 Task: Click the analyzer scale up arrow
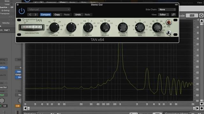pyautogui.click(x=202, y=21)
